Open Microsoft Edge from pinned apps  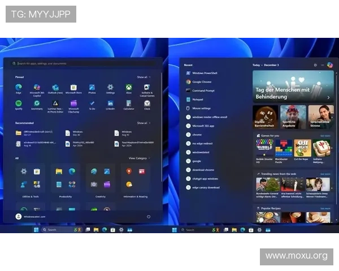pyautogui.click(x=19, y=88)
